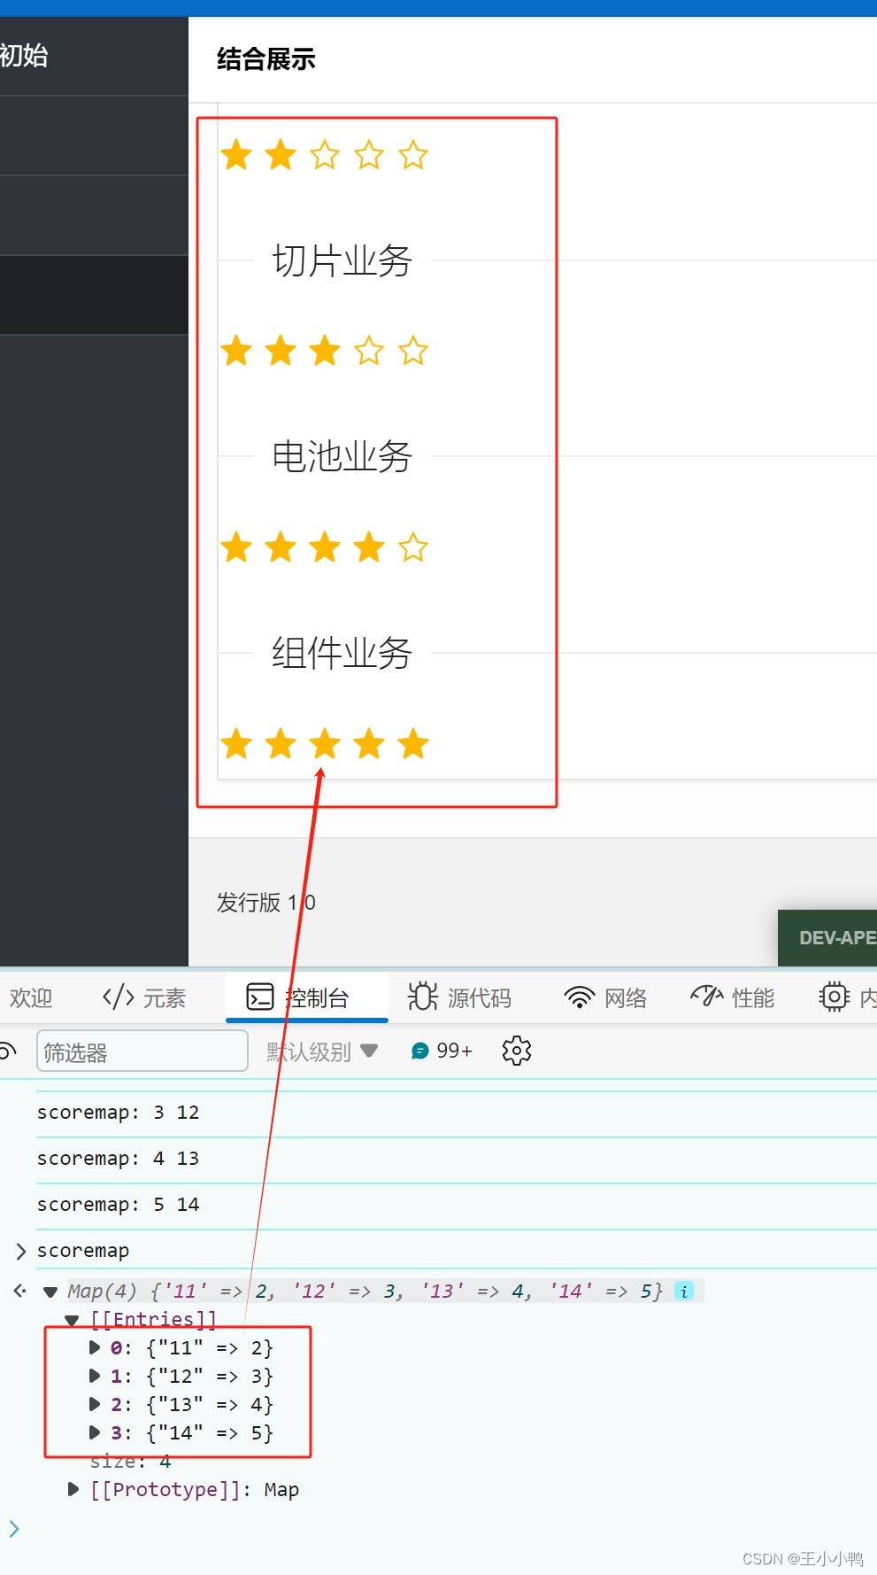
Task: Click fifth star in top rating row
Action: (413, 155)
